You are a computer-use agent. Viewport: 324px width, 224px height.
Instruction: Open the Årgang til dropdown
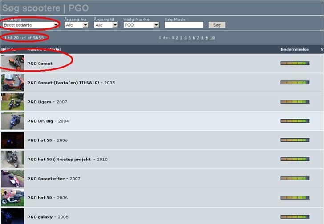point(106,25)
